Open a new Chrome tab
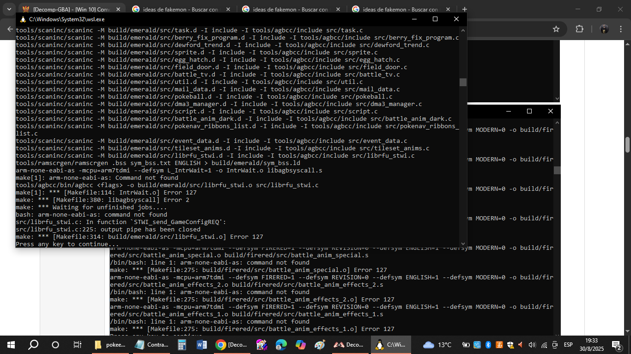631x354 pixels. coord(464,9)
